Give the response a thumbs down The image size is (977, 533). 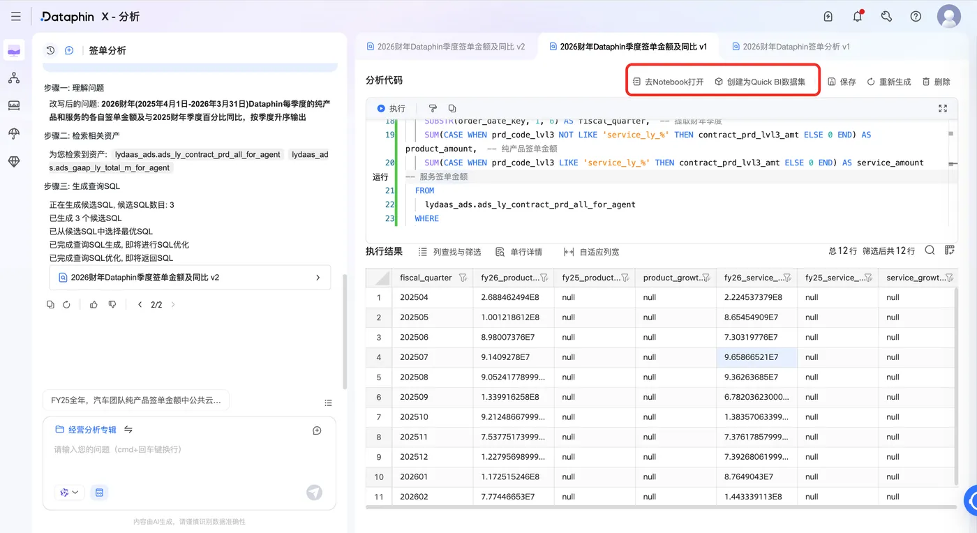tap(112, 305)
